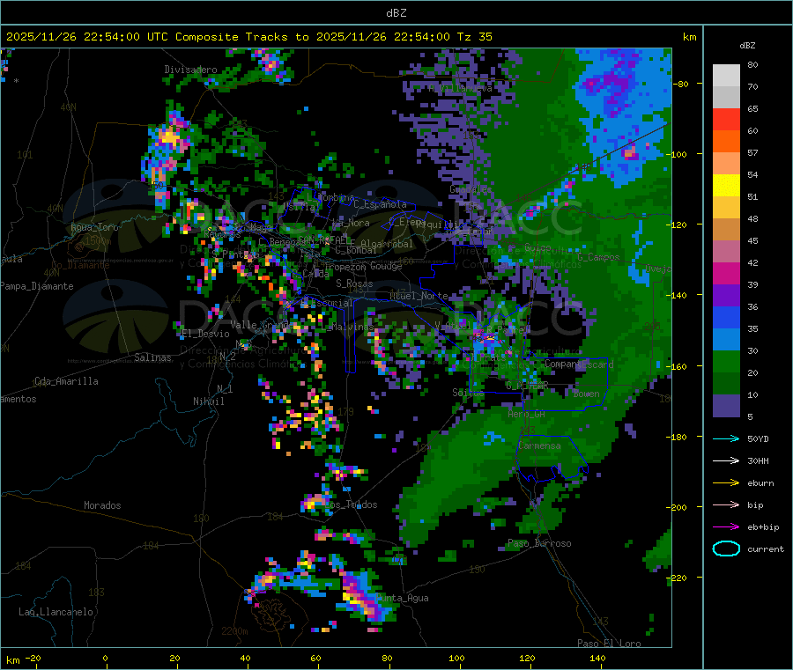The width and height of the screenshot is (793, 670).
Task: Click the 'Agua_Toro' map label
Action: click(94, 227)
